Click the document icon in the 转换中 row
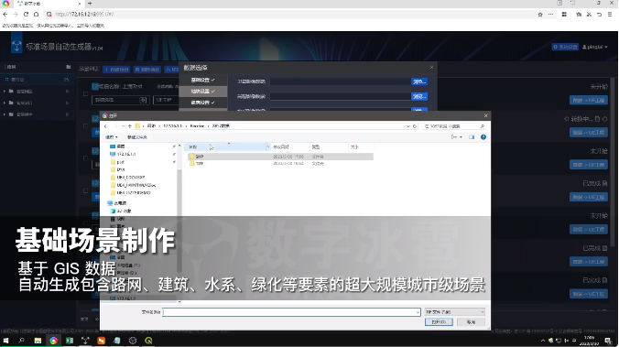 pyautogui.click(x=597, y=119)
